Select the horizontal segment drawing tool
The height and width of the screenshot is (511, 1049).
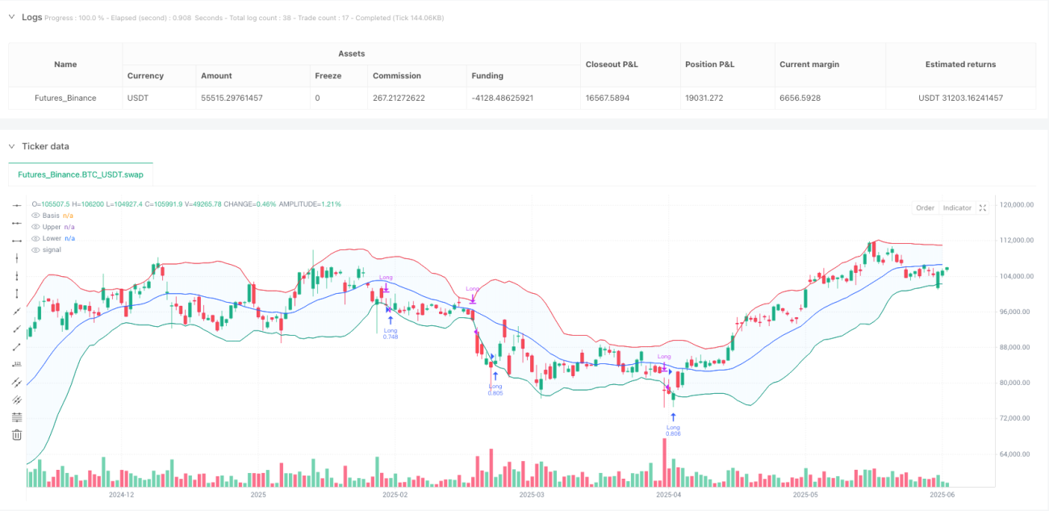click(x=17, y=224)
